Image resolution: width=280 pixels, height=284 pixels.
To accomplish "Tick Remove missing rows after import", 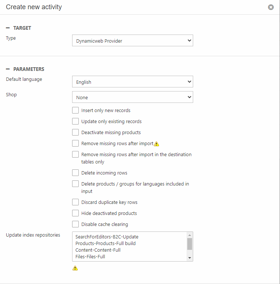I will pos(75,143).
